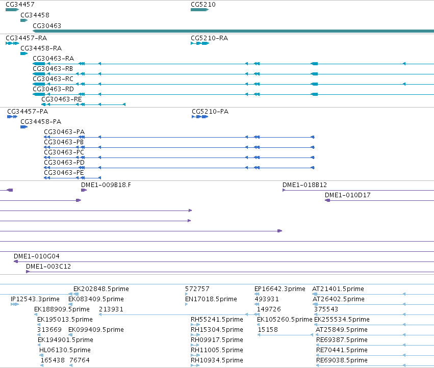This screenshot has width=434, height=368.
Task: Open the EP16642.3prime EST label
Action: pos(280,289)
